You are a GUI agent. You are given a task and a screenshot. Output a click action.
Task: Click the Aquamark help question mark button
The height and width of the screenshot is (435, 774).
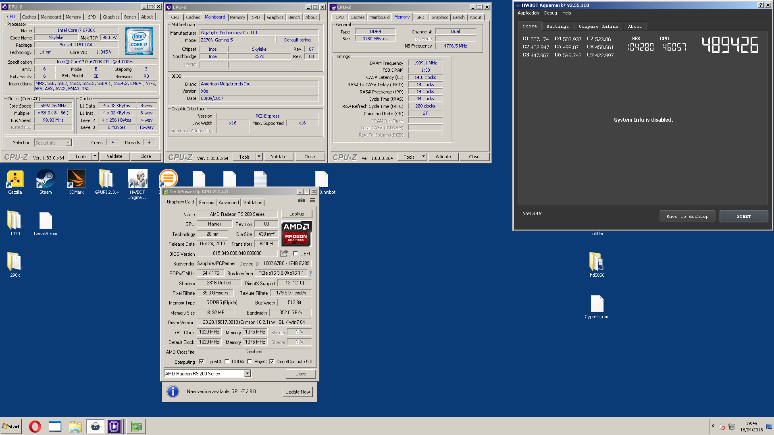pos(760,5)
